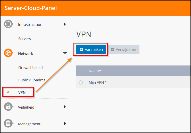Image resolution: width=191 pixels, height=133 pixels.
Task: Click the minus icon on Verwijderen
Action: pos(112,50)
